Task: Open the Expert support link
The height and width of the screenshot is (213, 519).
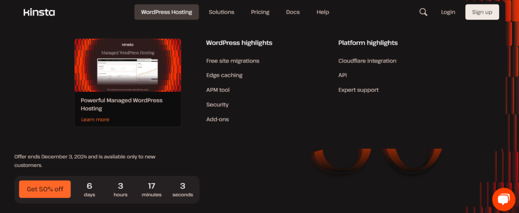Action: [358, 90]
